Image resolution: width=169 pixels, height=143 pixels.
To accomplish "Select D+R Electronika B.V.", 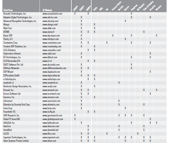I will pyautogui.click(x=12, y=61).
